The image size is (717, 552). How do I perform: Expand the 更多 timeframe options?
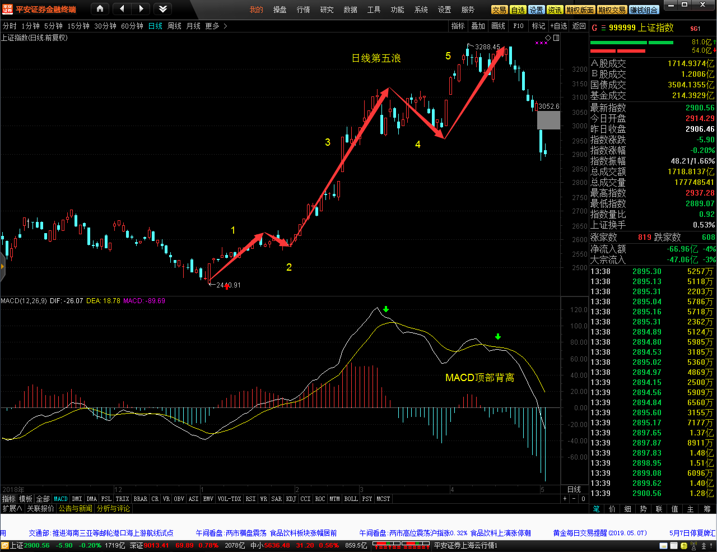[216, 26]
